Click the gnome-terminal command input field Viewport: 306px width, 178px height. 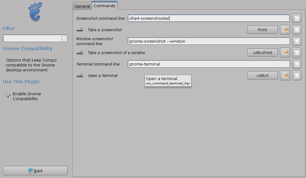tap(209, 64)
